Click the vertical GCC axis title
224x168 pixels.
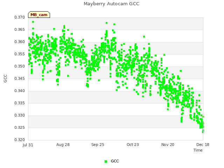coord(5,78)
